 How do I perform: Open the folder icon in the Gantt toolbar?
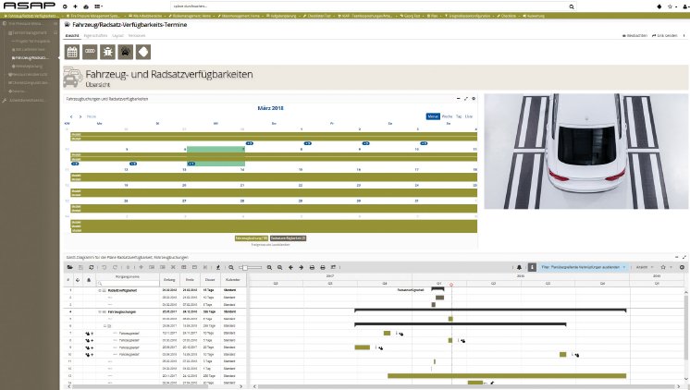pyautogui.click(x=68, y=266)
